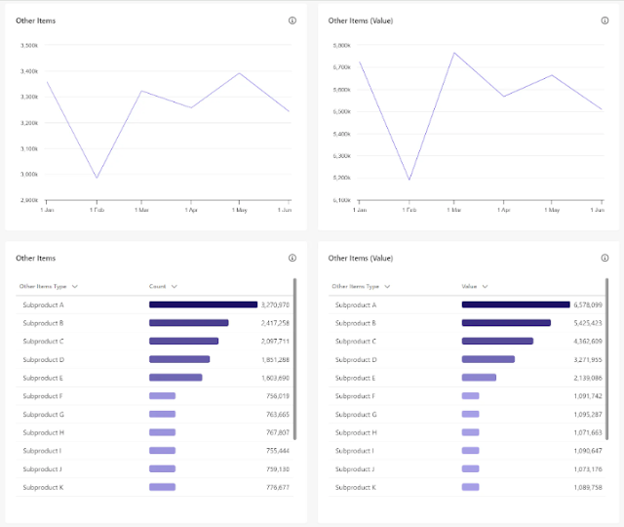
Task: Click the count value 776,677
Action: point(278,488)
